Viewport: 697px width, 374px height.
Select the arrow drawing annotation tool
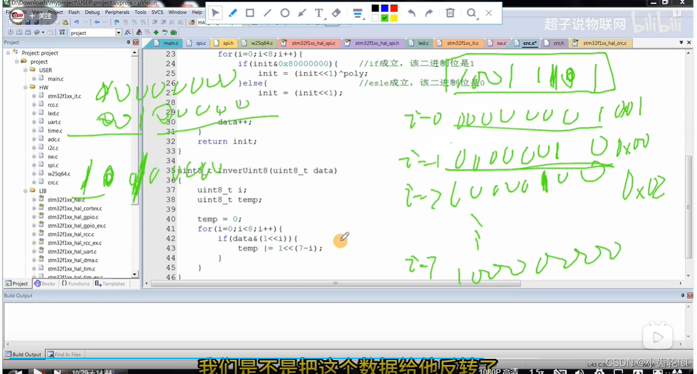[302, 13]
